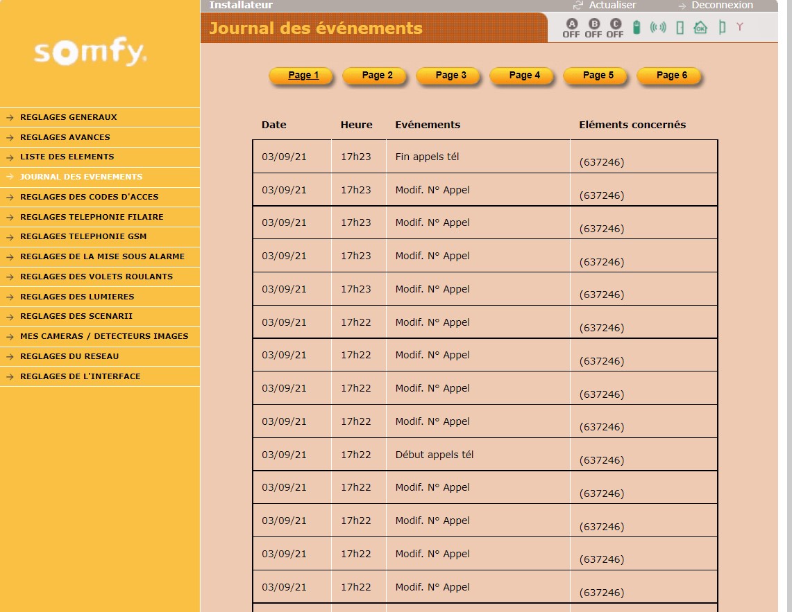This screenshot has height=612, width=792.
Task: Click the Actualiser link
Action: pos(612,5)
